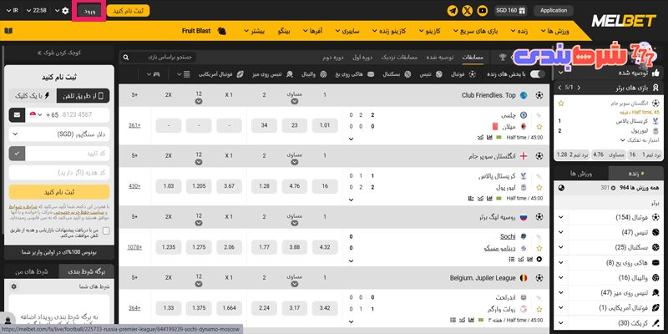The width and height of the screenshot is (668, 334).
Task: Switch to the مسابقات نزدیک tab
Action: [x=399, y=57]
